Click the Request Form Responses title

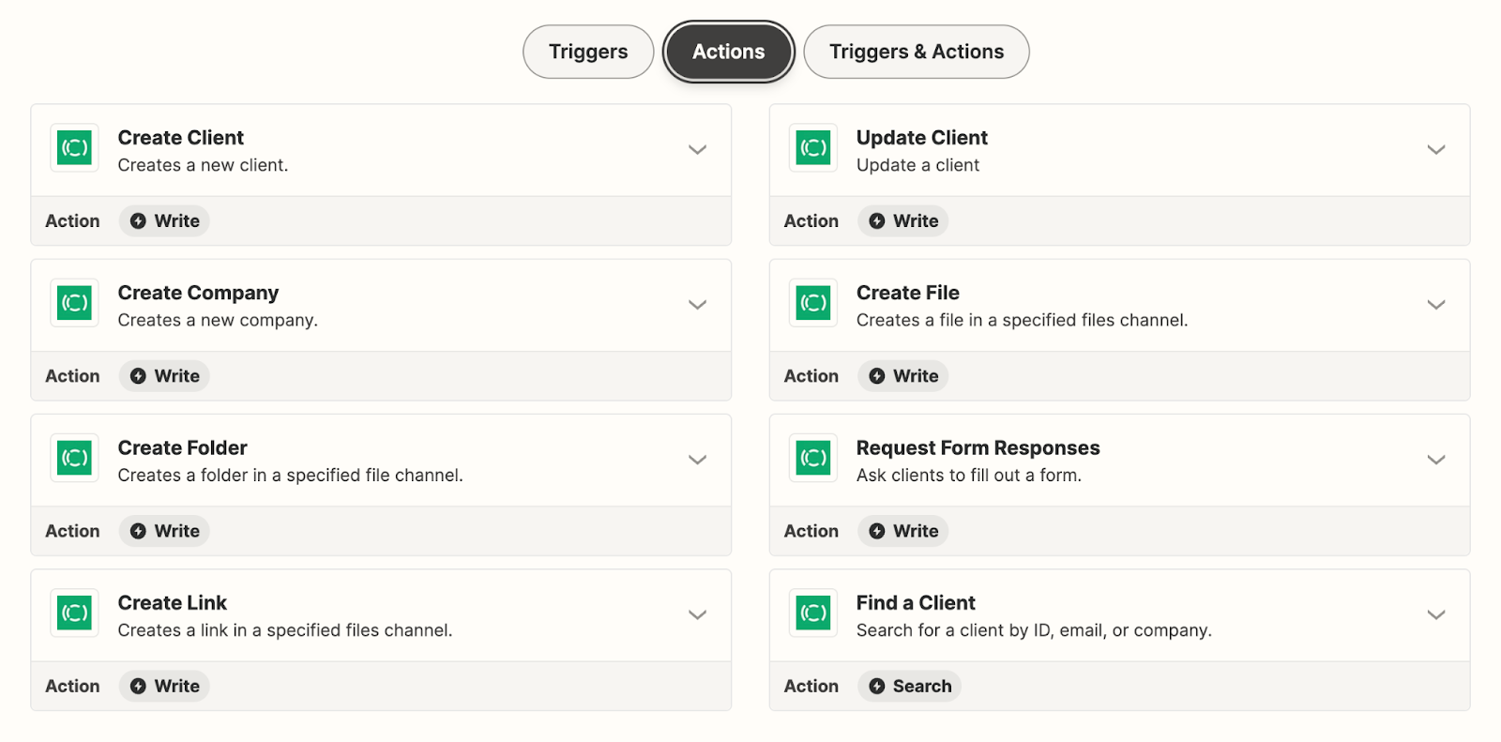tap(978, 448)
